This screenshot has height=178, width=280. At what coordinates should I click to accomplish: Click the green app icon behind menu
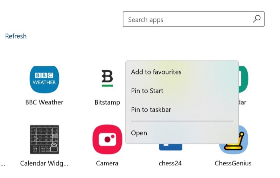(x=243, y=79)
